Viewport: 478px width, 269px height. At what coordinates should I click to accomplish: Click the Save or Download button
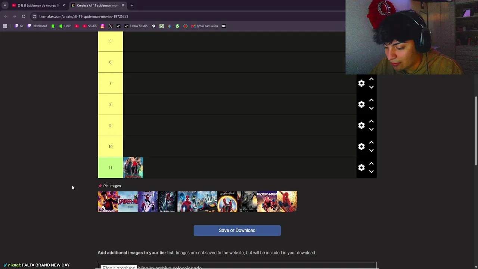pyautogui.click(x=237, y=231)
